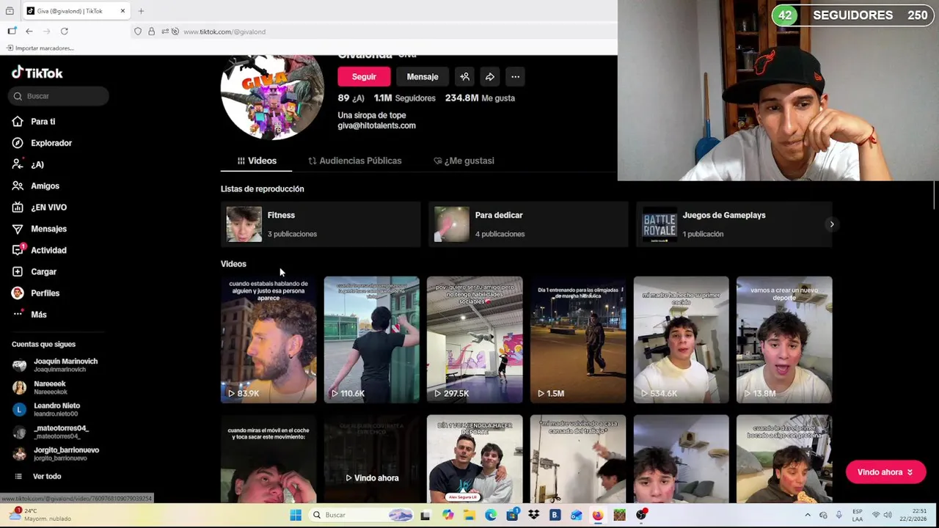Open Windows Start menu
Image resolution: width=939 pixels, height=528 pixels.
296,516
